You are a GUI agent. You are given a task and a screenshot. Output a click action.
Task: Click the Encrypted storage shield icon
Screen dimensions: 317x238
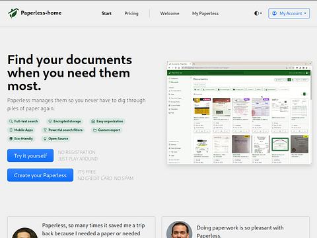click(x=50, y=121)
